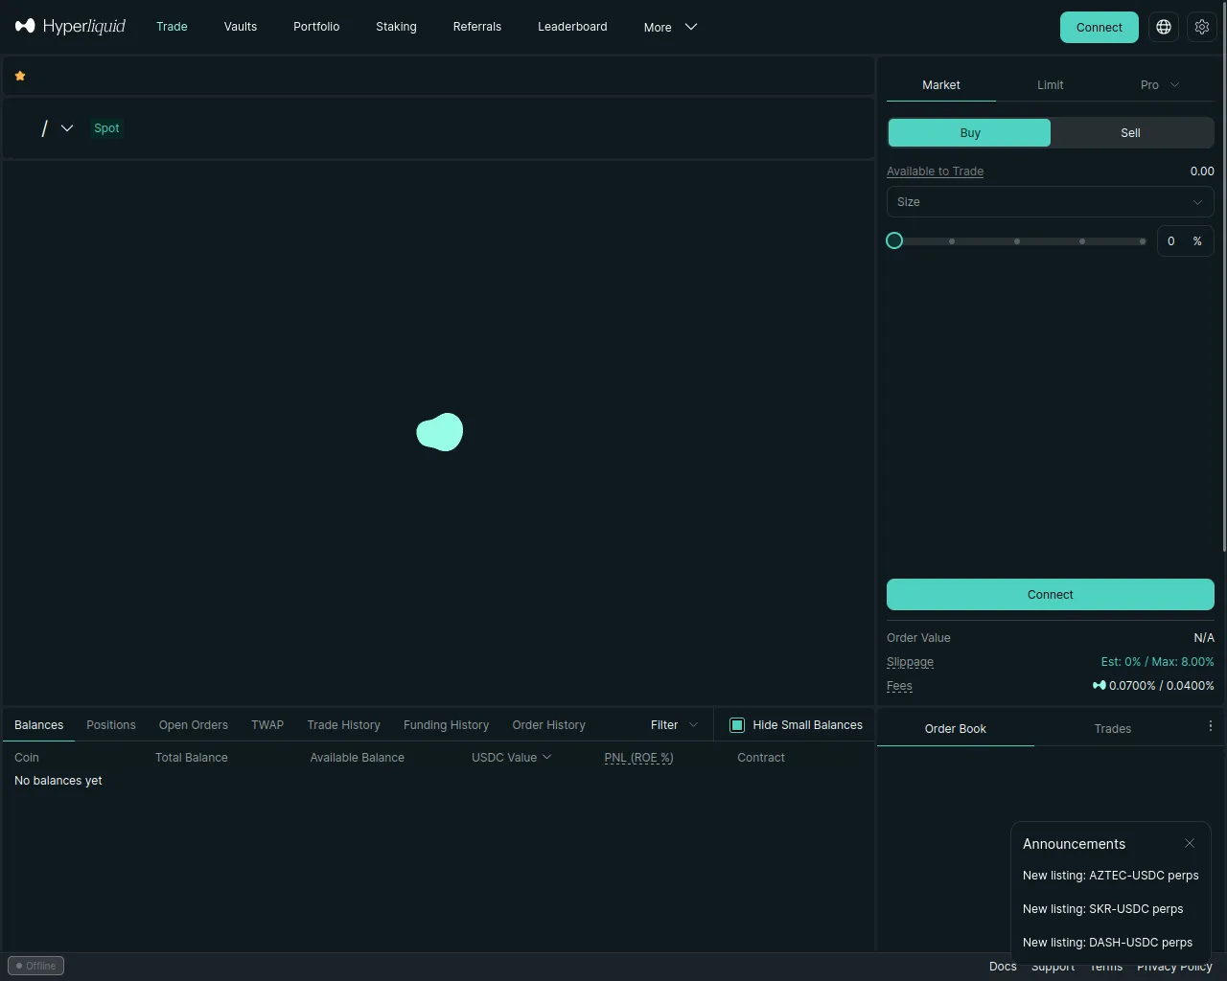The width and height of the screenshot is (1227, 981).
Task: Click Total Balance column header
Action: (192, 757)
